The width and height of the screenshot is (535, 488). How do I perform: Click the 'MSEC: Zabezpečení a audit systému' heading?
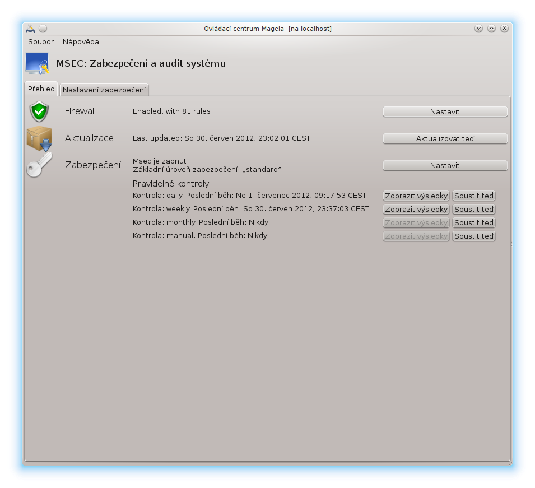(x=141, y=63)
